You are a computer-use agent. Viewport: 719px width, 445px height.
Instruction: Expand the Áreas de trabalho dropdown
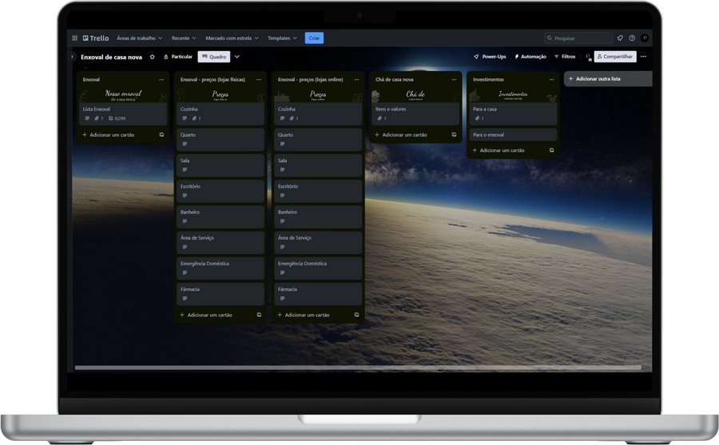click(x=139, y=38)
